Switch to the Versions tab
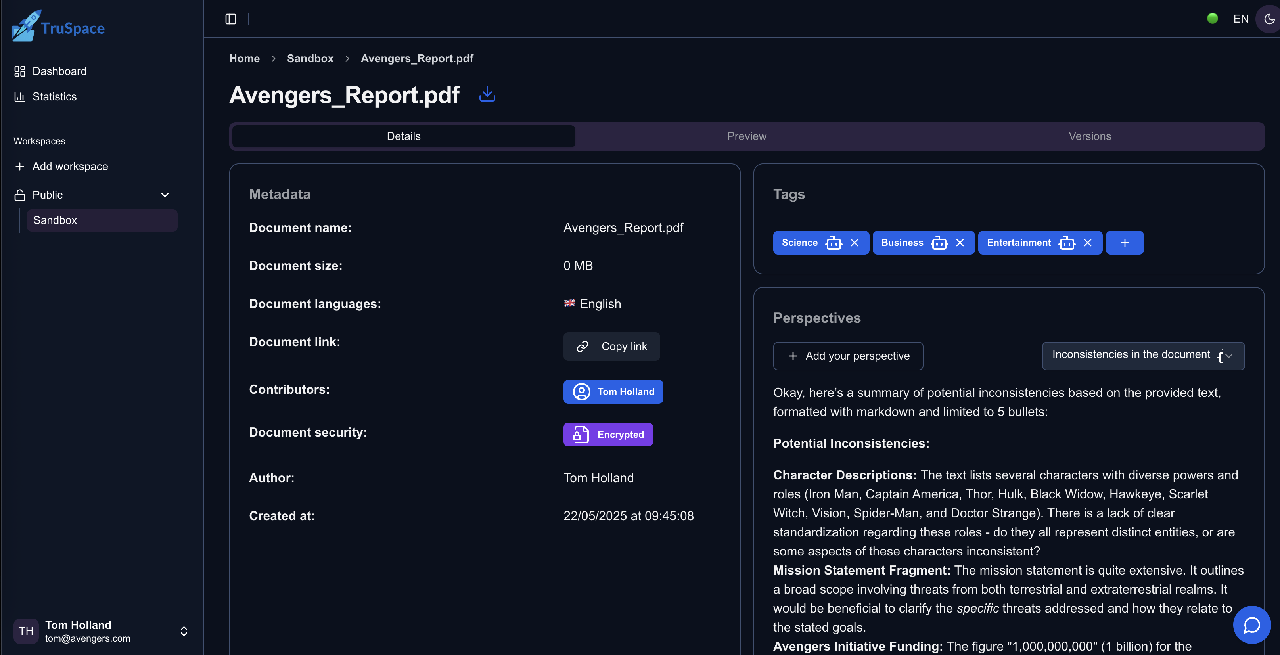The height and width of the screenshot is (655, 1280). (x=1090, y=136)
